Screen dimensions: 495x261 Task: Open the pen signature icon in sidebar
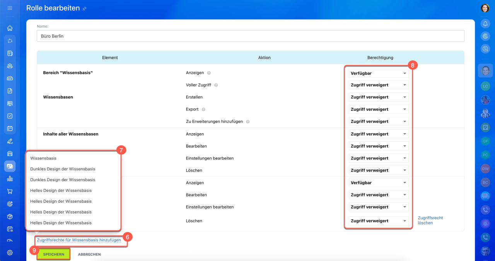pyautogui.click(x=10, y=141)
